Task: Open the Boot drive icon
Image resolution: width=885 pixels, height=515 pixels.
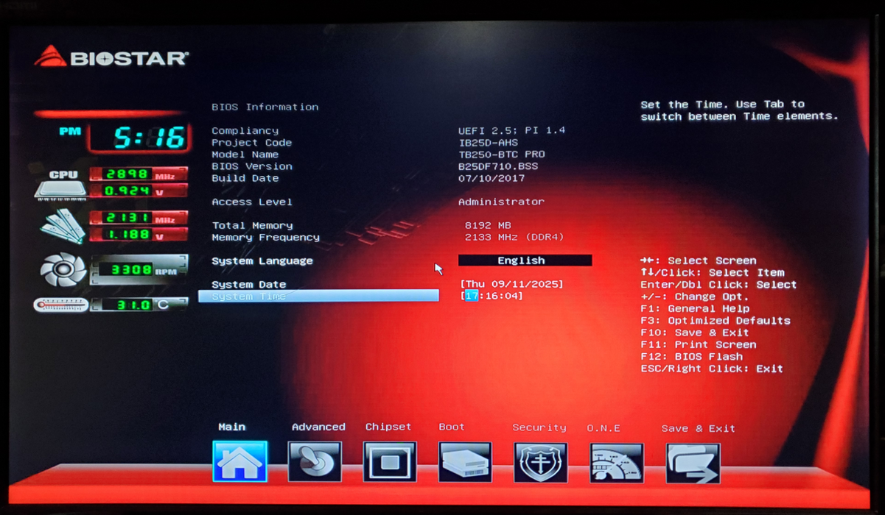Action: pyautogui.click(x=465, y=462)
